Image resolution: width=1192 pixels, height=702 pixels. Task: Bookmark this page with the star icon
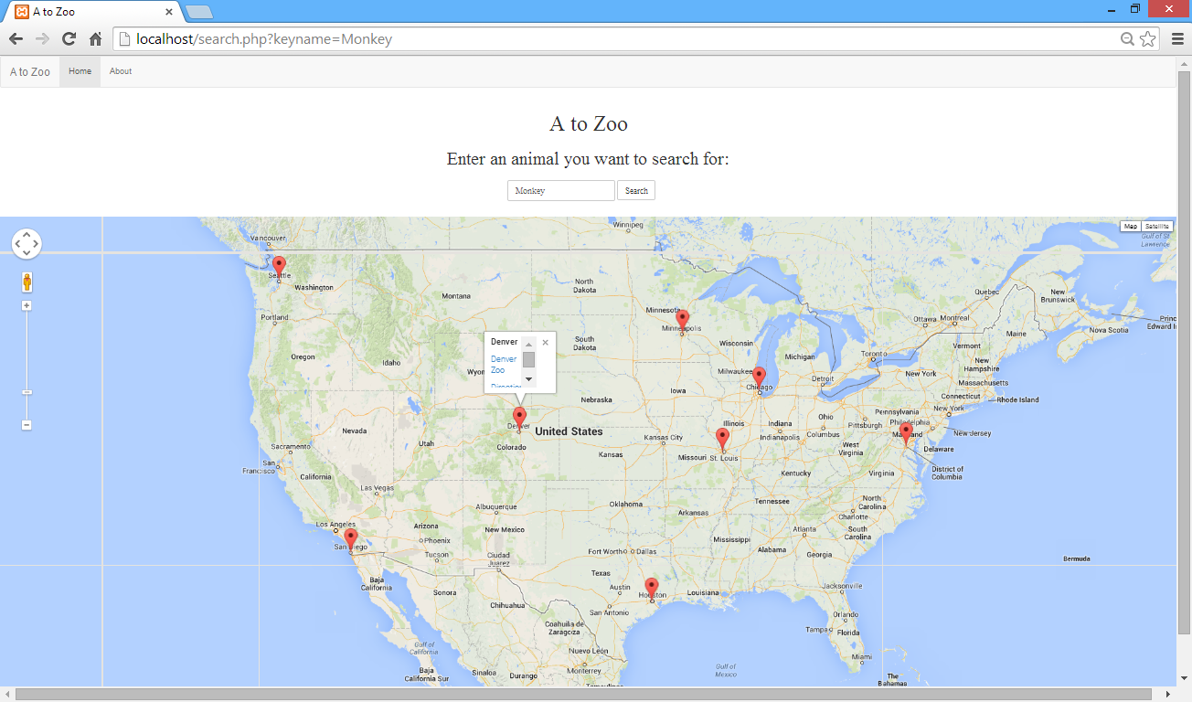point(1147,38)
